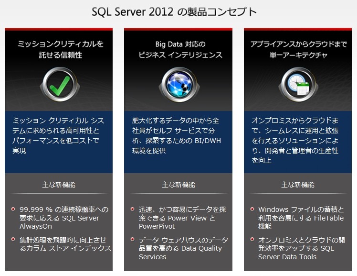Click description starting "肥大化するデータの中から全"

(177, 135)
